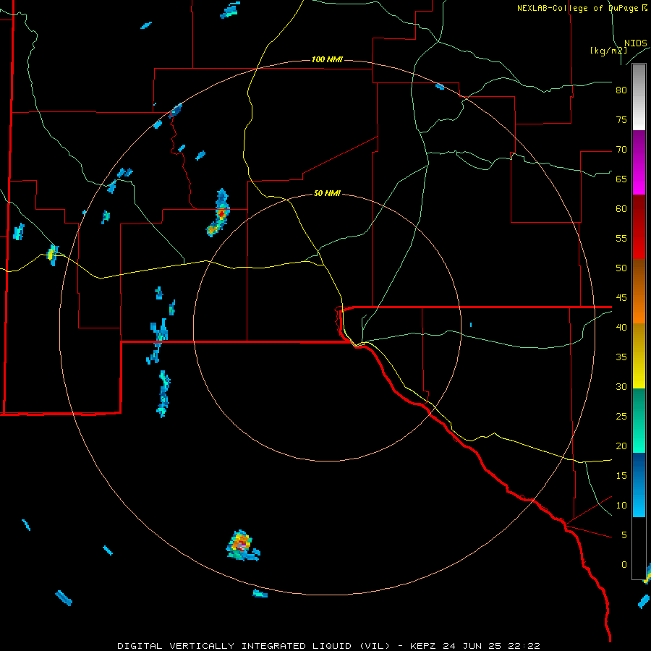Viewport: 651px width, 651px height.
Task: Click the 45 value on the VIL scale
Action: tap(621, 298)
